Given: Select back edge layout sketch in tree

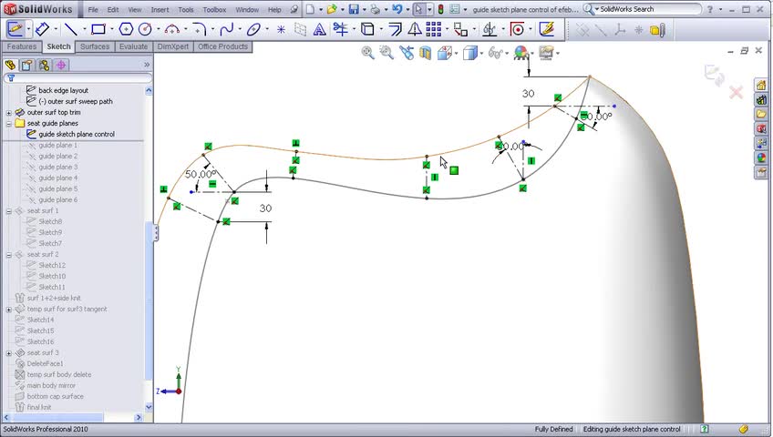Looking at the screenshot, I should point(63,90).
